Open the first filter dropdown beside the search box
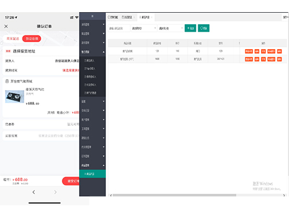This screenshot has height=217, width=289. click(x=144, y=28)
